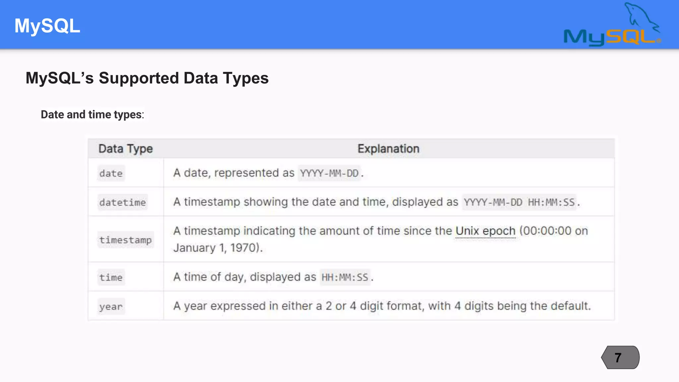Click the YYYY-MM-DD format code in date row

click(x=329, y=173)
